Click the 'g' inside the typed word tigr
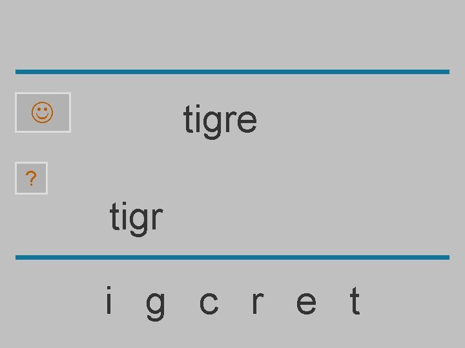Screen dimensions: 465x348 click(137, 222)
